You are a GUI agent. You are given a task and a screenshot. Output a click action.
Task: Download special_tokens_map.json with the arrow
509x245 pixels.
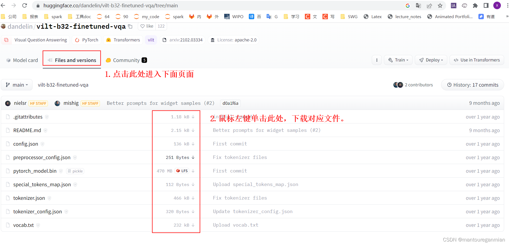193,184
